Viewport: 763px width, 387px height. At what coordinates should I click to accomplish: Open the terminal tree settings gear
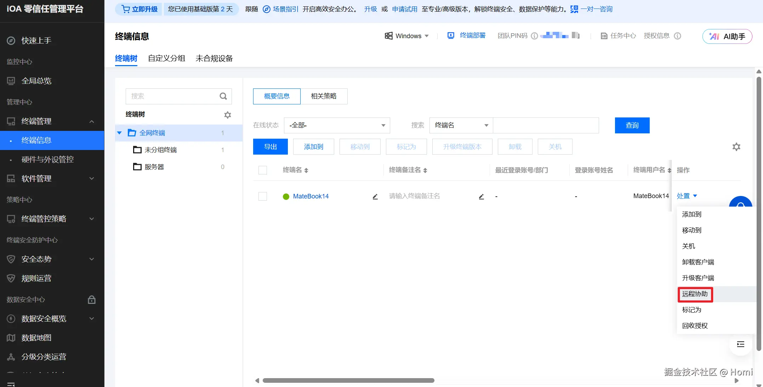click(x=228, y=115)
